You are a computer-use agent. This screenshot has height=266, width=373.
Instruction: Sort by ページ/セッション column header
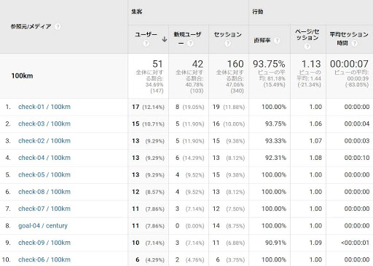[x=307, y=35]
